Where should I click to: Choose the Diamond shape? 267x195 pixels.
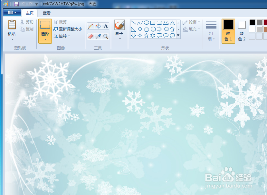coord(140,29)
